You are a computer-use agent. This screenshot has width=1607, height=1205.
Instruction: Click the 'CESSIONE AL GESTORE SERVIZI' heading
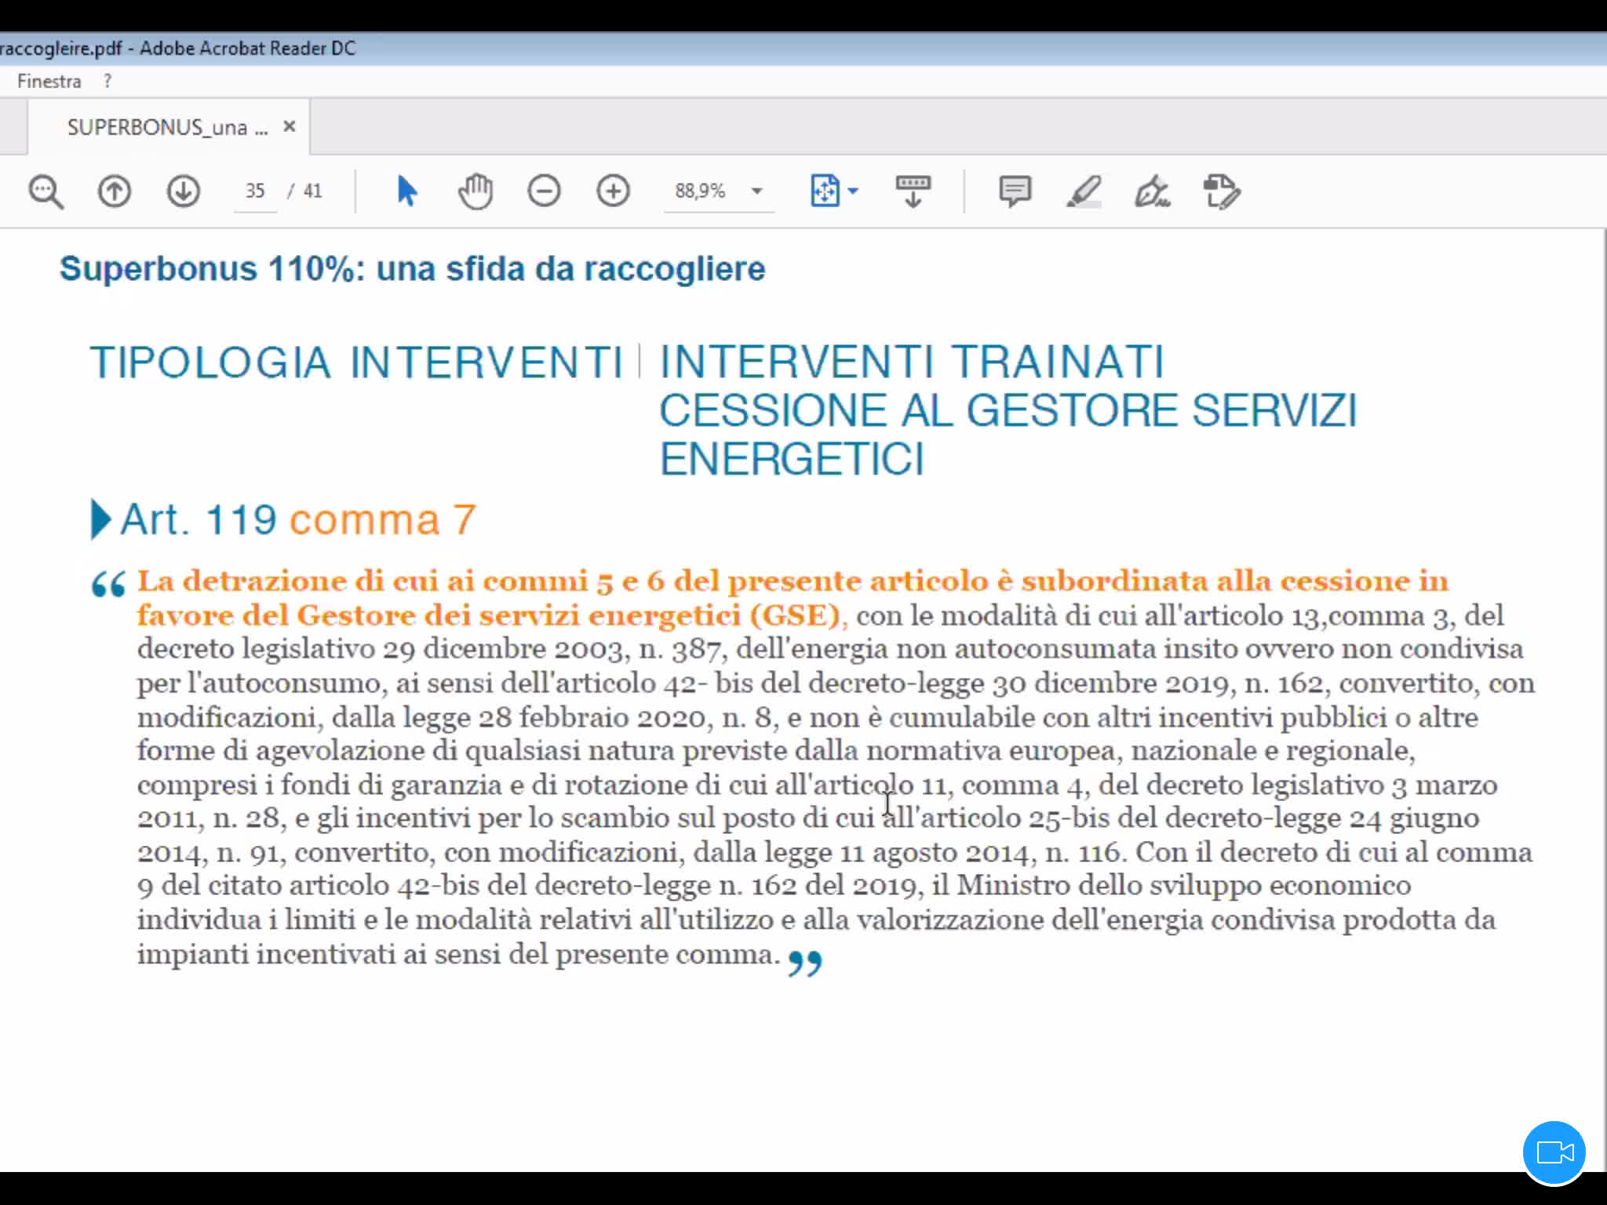1008,410
